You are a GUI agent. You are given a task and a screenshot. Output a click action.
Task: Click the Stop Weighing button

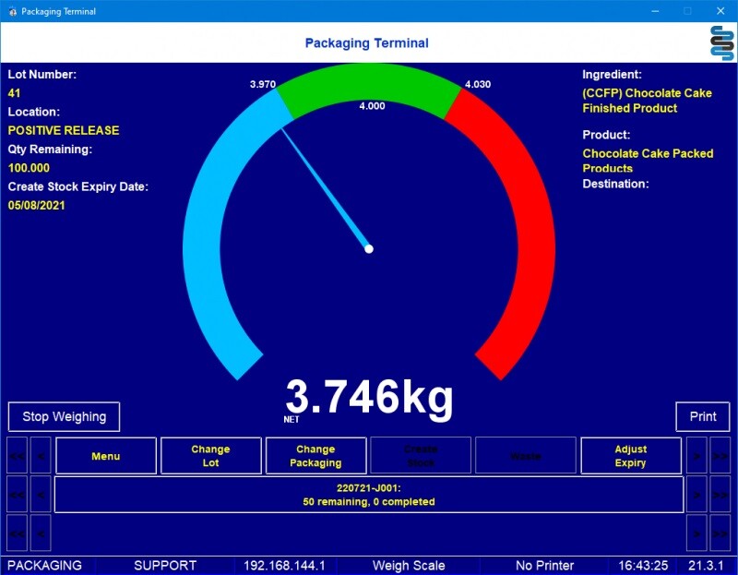tap(64, 416)
